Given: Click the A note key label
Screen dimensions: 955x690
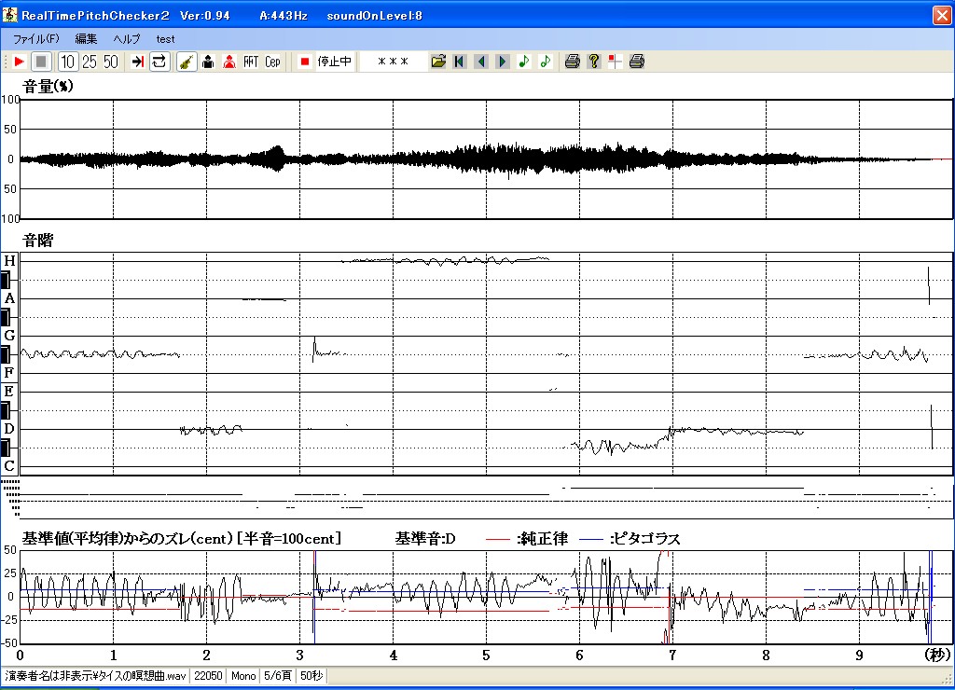Looking at the screenshot, I should [9, 298].
